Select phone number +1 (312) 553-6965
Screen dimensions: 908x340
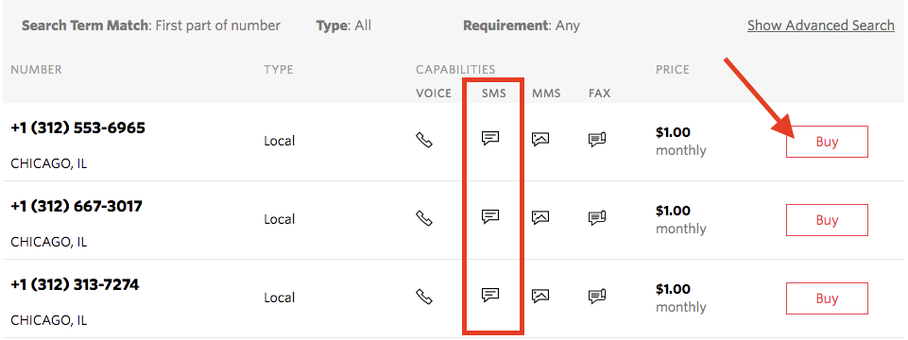coord(77,127)
